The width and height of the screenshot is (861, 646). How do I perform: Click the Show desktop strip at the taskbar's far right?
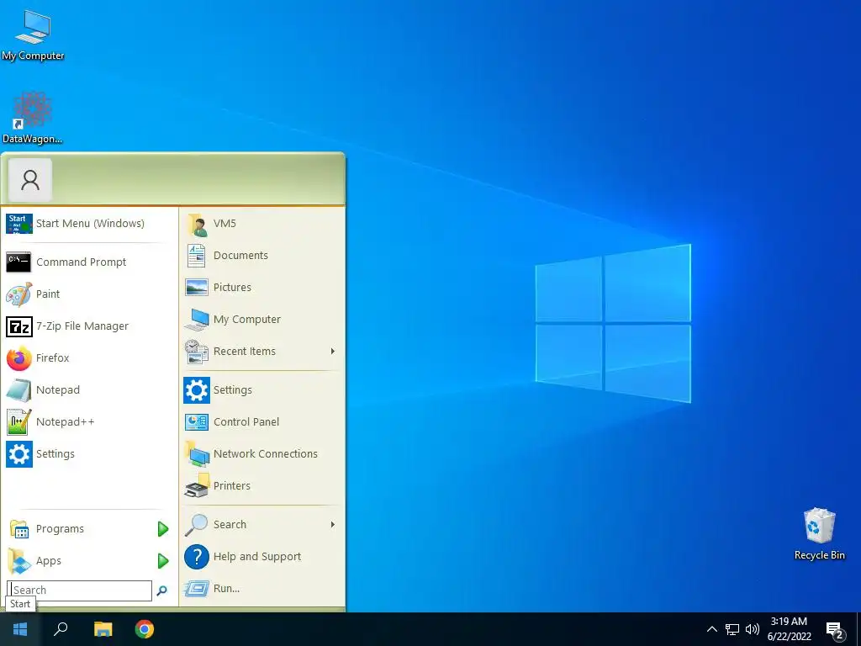point(858,629)
